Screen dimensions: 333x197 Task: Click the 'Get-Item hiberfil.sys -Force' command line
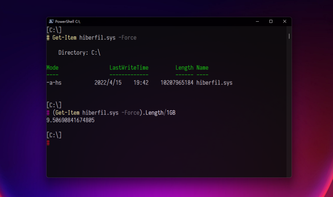(x=94, y=38)
